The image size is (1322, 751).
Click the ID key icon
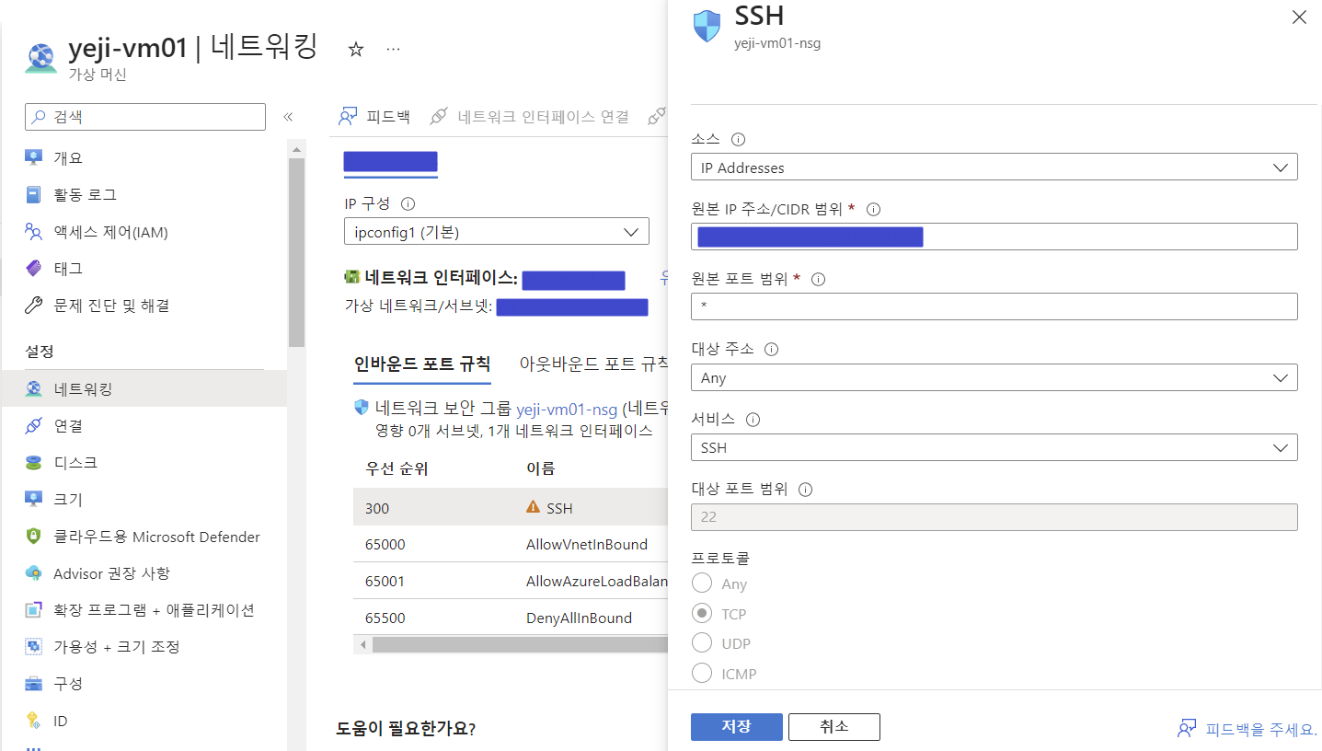34,721
